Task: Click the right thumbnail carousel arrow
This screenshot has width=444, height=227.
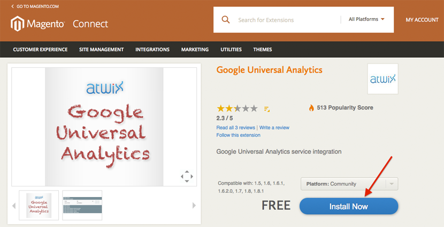Action: coord(194,206)
